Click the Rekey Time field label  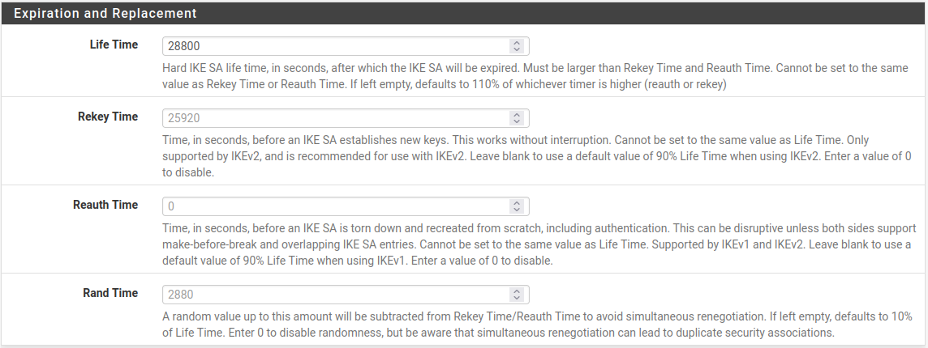[108, 117]
